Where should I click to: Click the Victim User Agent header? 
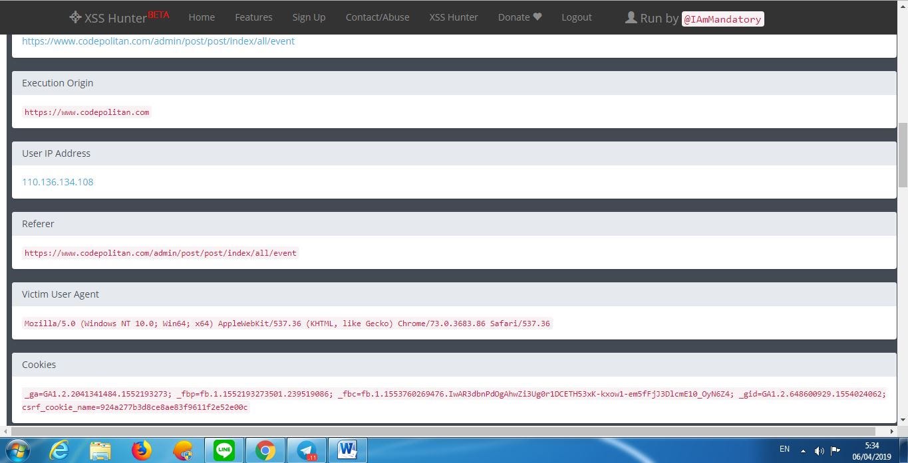(x=454, y=294)
